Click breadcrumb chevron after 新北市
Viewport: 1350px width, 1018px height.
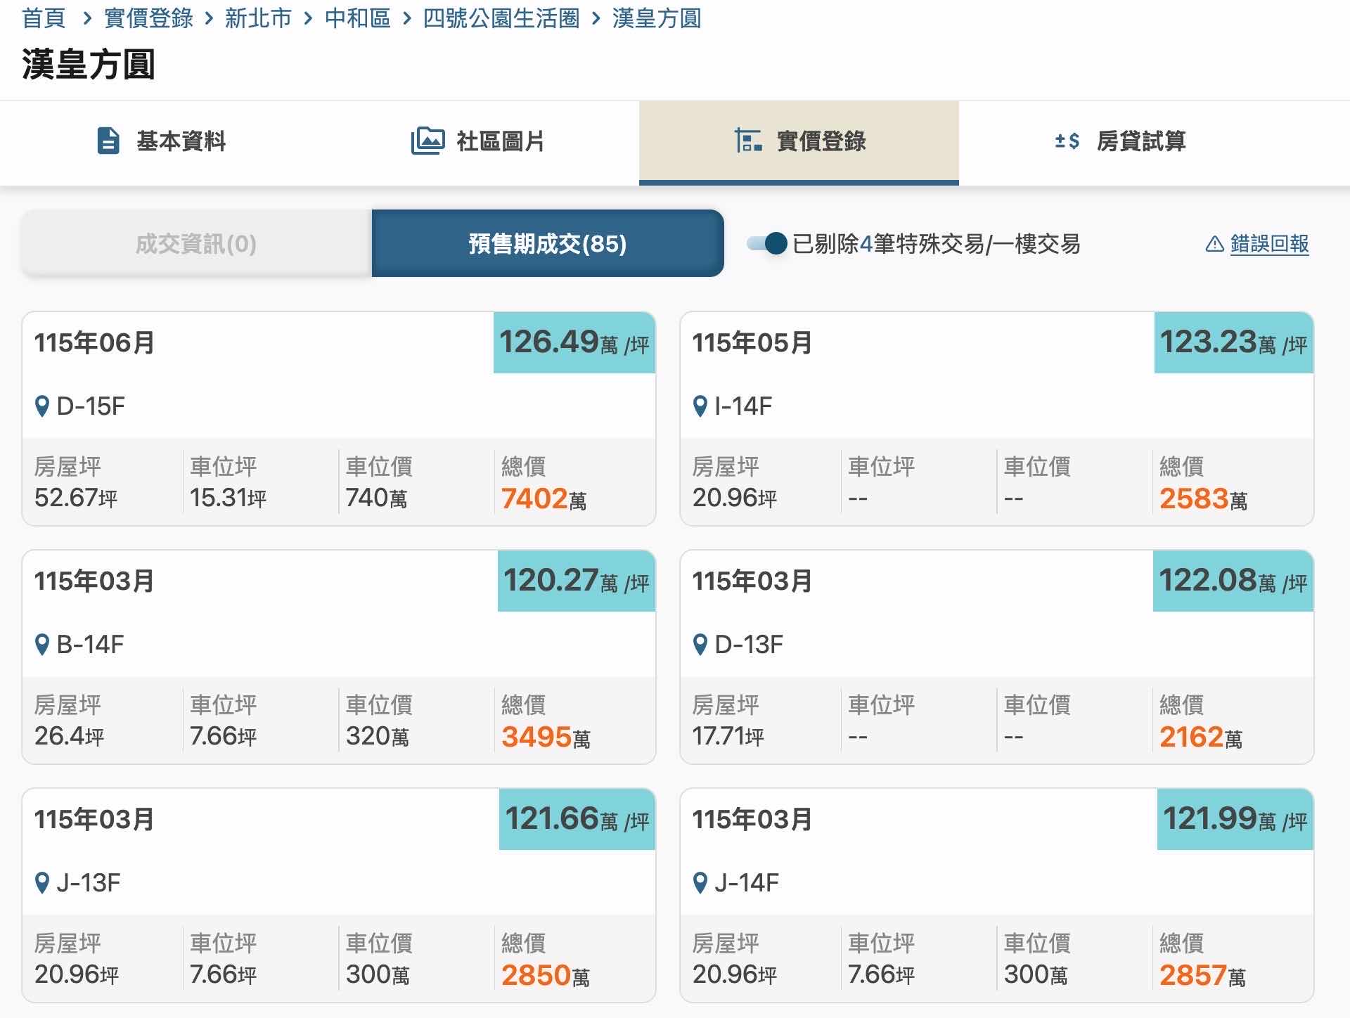pyautogui.click(x=308, y=19)
